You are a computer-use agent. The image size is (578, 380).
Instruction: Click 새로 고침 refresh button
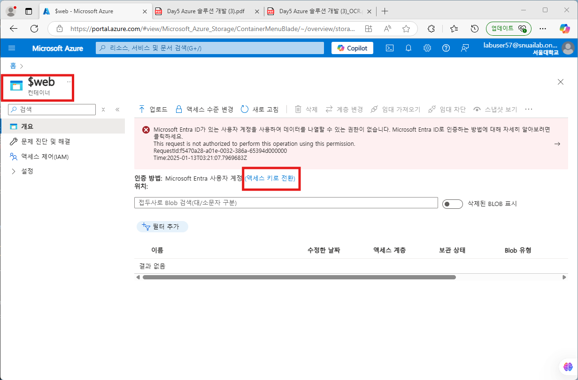260,109
